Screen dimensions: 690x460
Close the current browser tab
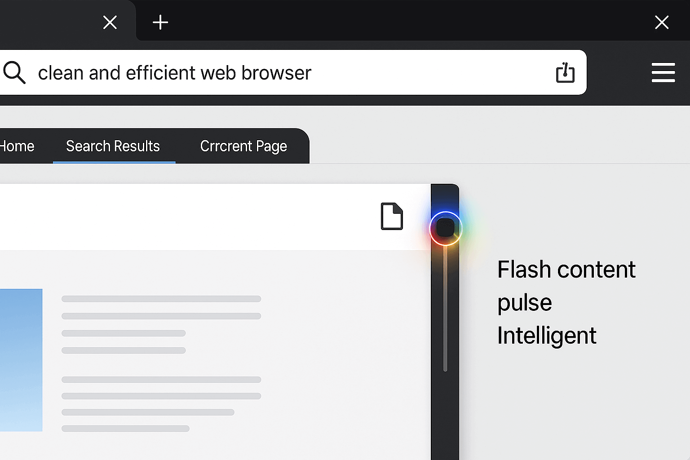tap(110, 22)
